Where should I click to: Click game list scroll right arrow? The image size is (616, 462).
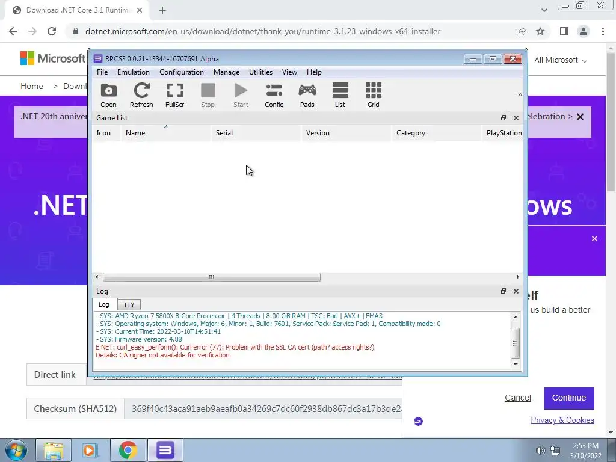pyautogui.click(x=518, y=277)
